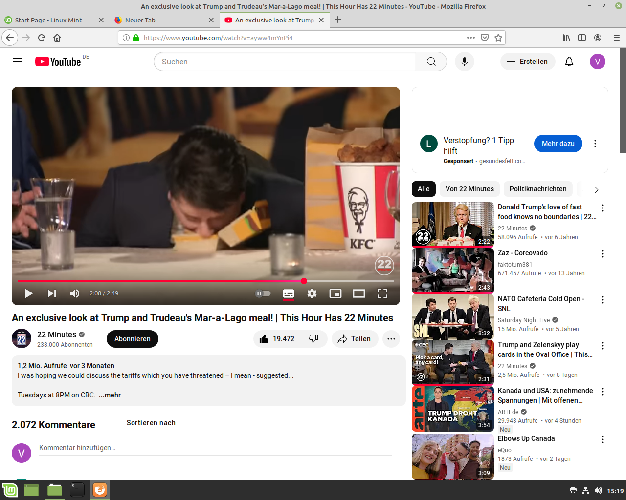Open the 22 Minutes channel name
The height and width of the screenshot is (500, 626).
coord(57,334)
